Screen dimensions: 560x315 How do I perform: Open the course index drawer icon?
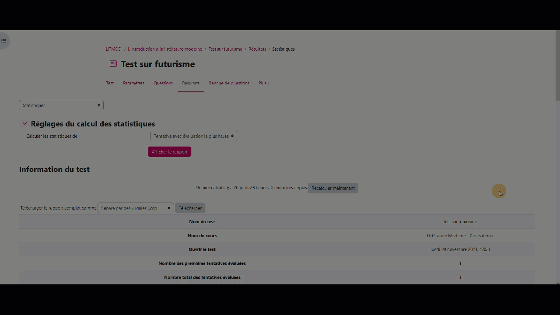[x=4, y=41]
